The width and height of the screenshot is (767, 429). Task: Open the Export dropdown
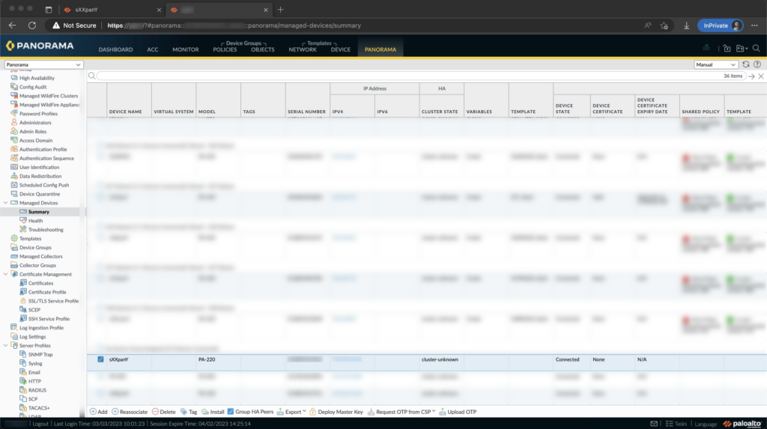pos(291,412)
